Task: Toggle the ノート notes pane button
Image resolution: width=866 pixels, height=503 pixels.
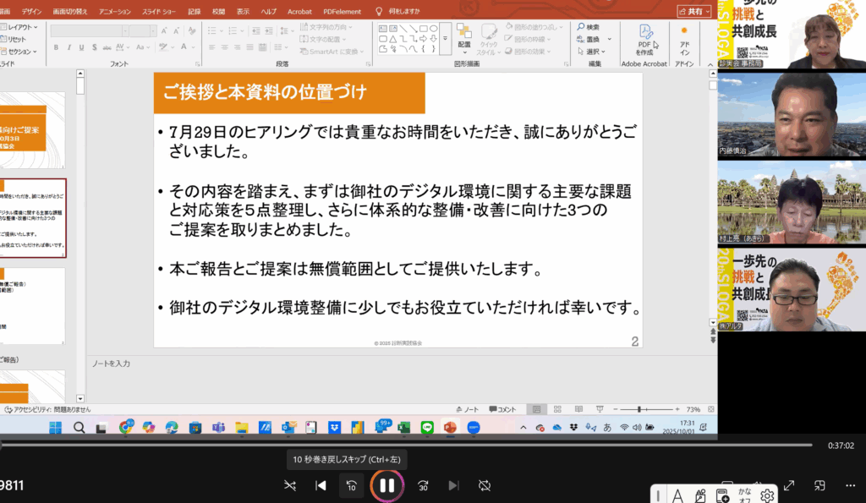Action: [468, 409]
